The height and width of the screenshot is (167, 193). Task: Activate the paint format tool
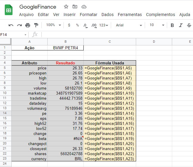point(36,25)
